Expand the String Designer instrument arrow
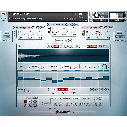Viewport: 127px width, 127px height. [10, 14]
